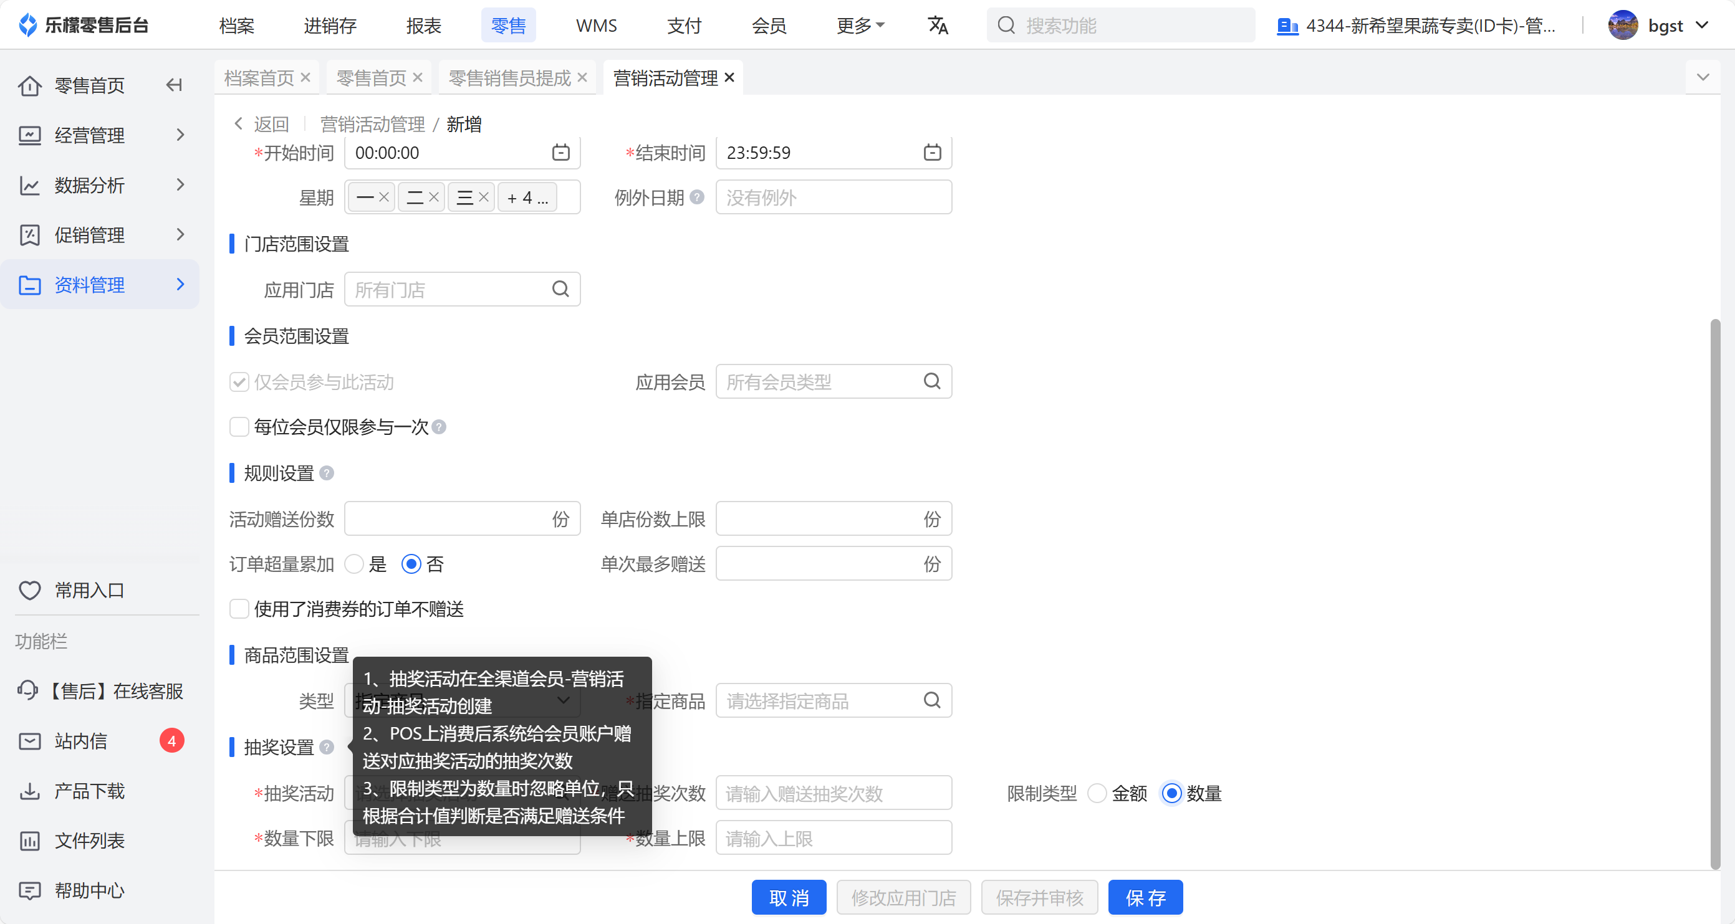Open 产品下载 download icon
This screenshot has height=924, width=1735.
pos(30,791)
